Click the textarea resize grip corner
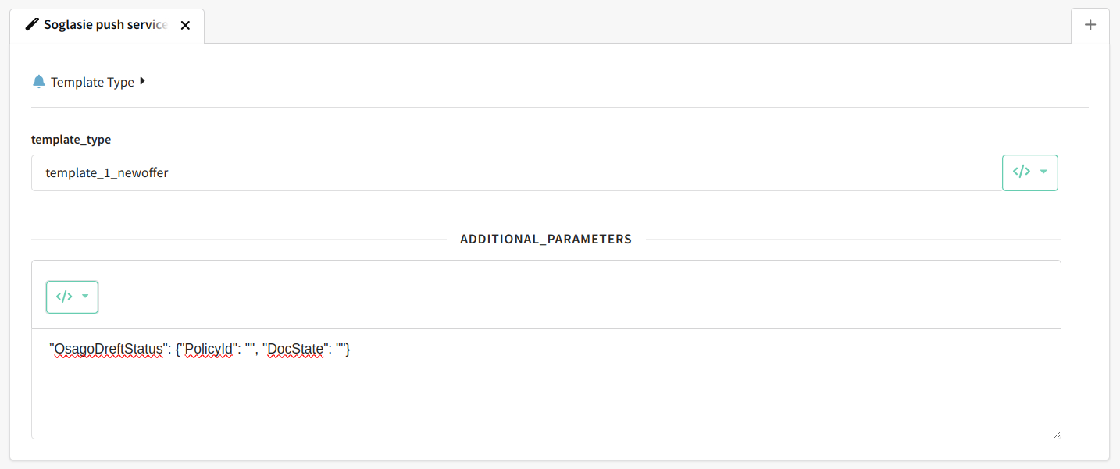 [x=1056, y=434]
